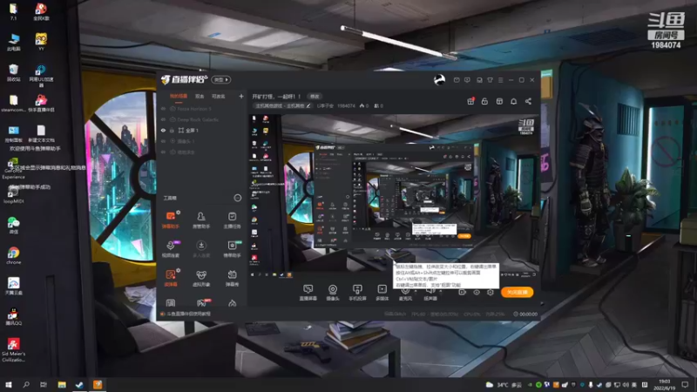Viewport: 697px width, 392px height.
Task: Add a 多媒体 multimedia source
Action: [x=382, y=293]
